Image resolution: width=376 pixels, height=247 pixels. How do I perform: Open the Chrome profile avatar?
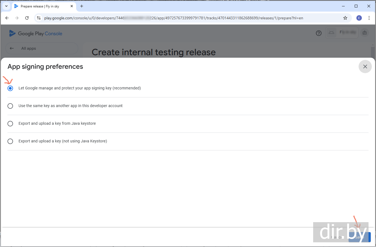click(x=359, y=18)
